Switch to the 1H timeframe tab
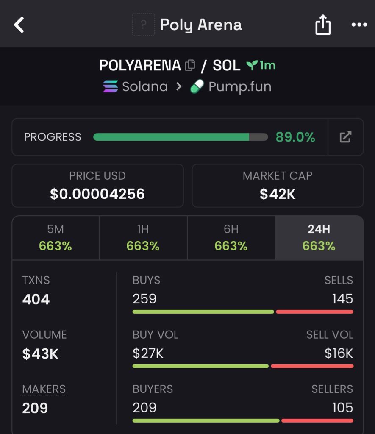 (143, 237)
